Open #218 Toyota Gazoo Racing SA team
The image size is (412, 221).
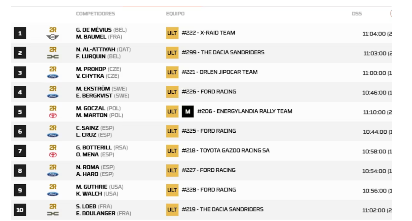click(x=226, y=151)
